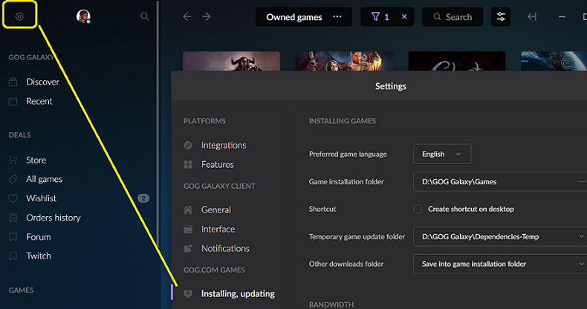Viewport: 587px width, 309px height.
Task: Browse Game installation folder via ellipsis
Action: click(582, 181)
